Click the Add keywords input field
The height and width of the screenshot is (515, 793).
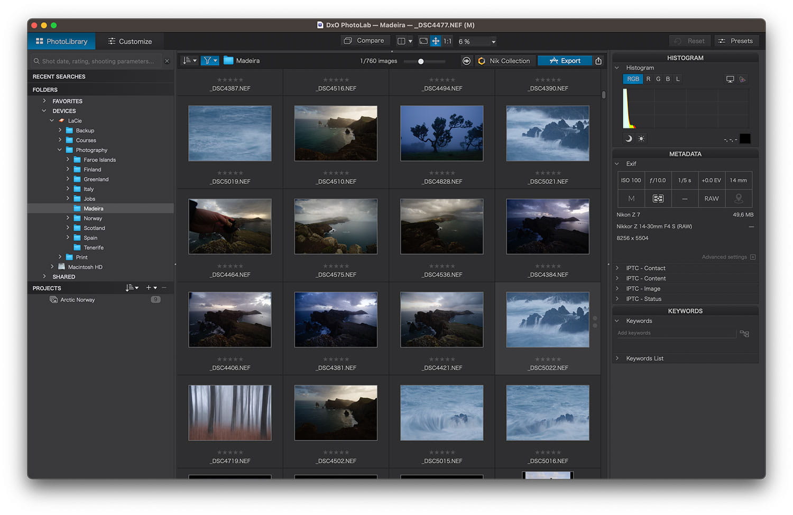pos(676,333)
